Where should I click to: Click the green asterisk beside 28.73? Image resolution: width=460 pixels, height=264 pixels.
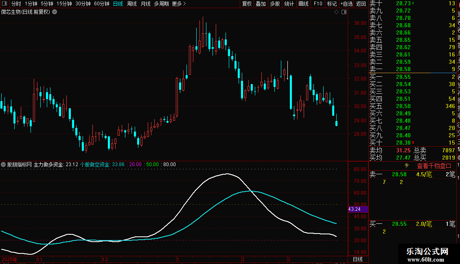414,3
